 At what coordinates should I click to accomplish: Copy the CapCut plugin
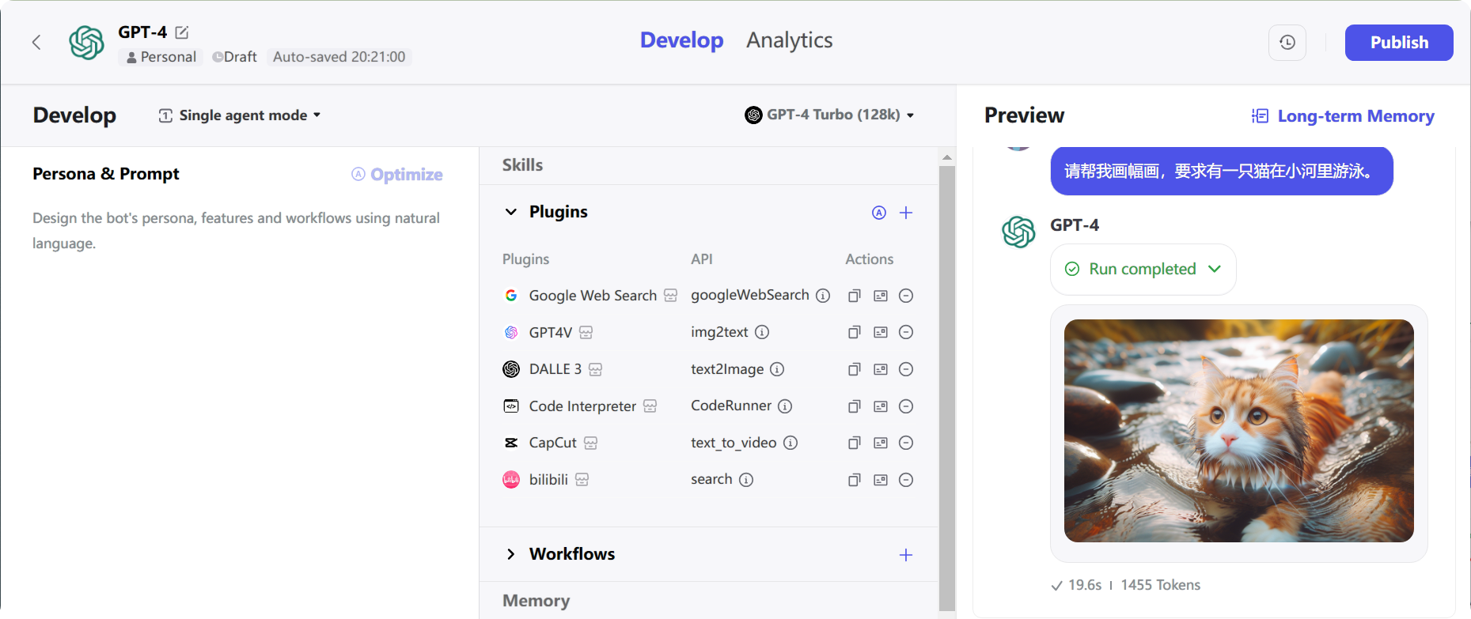(x=854, y=443)
